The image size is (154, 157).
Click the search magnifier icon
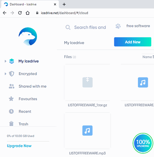coord(68,28)
